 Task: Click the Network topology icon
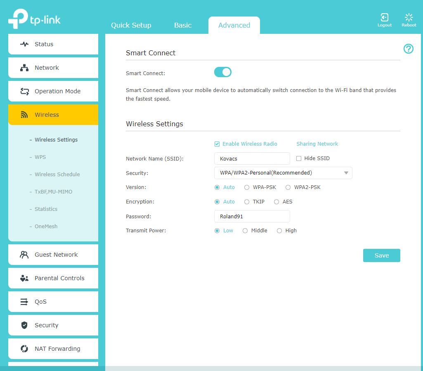click(24, 68)
